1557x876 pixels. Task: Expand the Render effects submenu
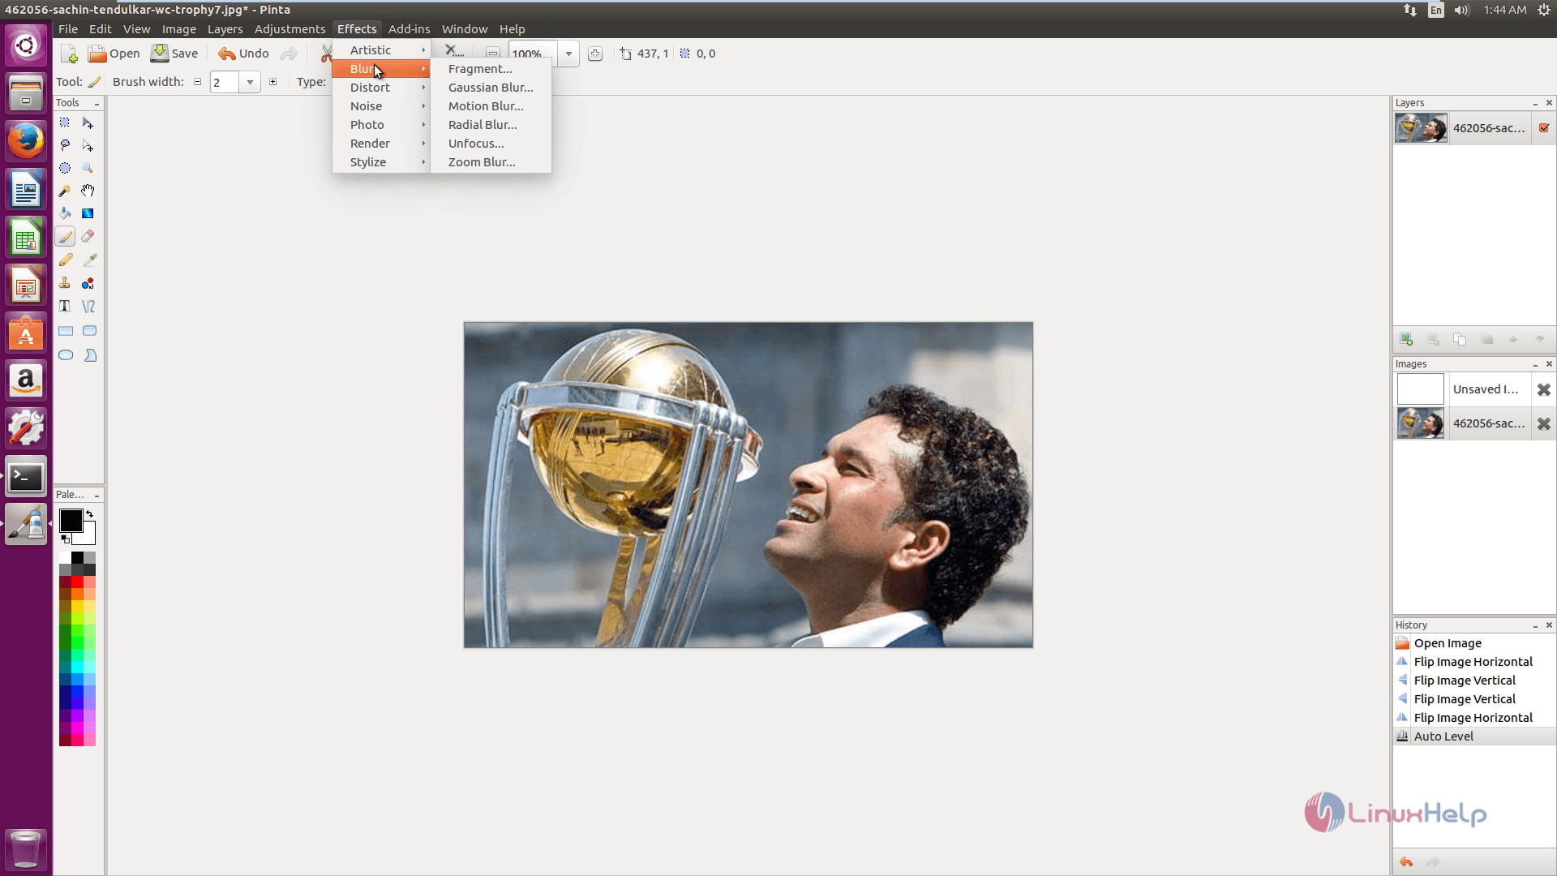(x=380, y=144)
